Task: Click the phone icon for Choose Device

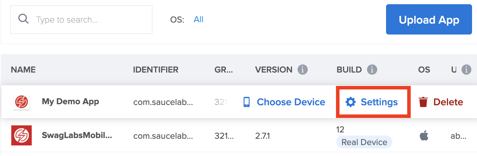Action: [x=246, y=102]
